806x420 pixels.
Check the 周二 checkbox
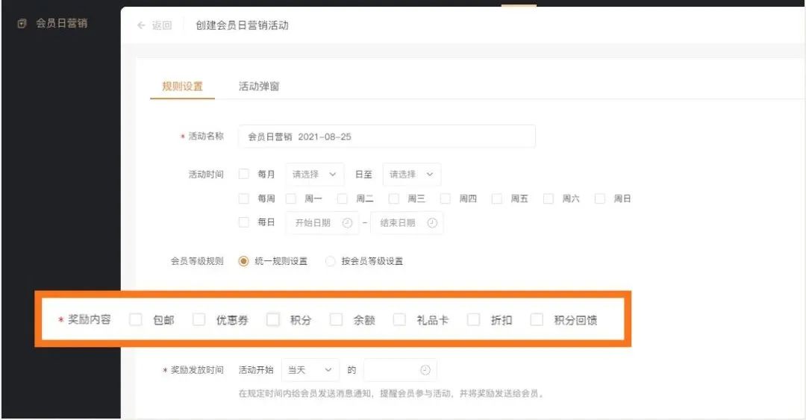[x=343, y=198]
